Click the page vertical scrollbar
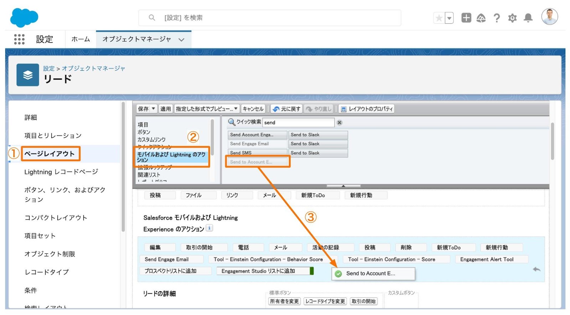This screenshot has width=570, height=315. coord(553,141)
